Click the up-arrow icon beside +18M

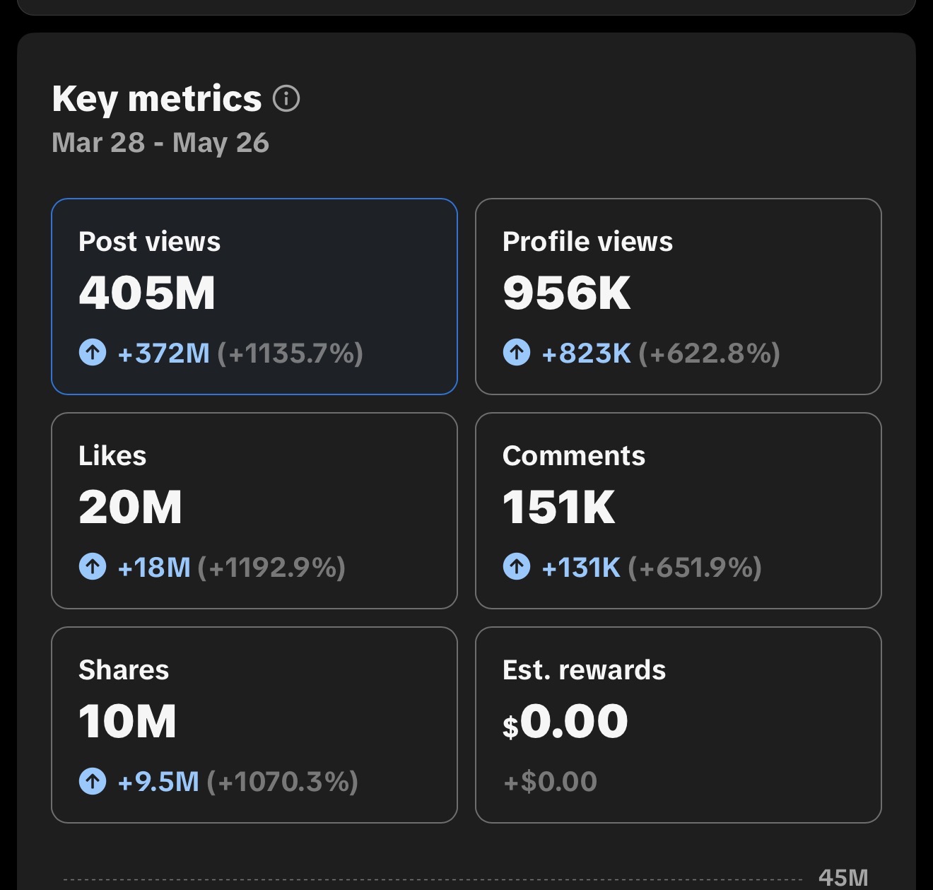[93, 566]
